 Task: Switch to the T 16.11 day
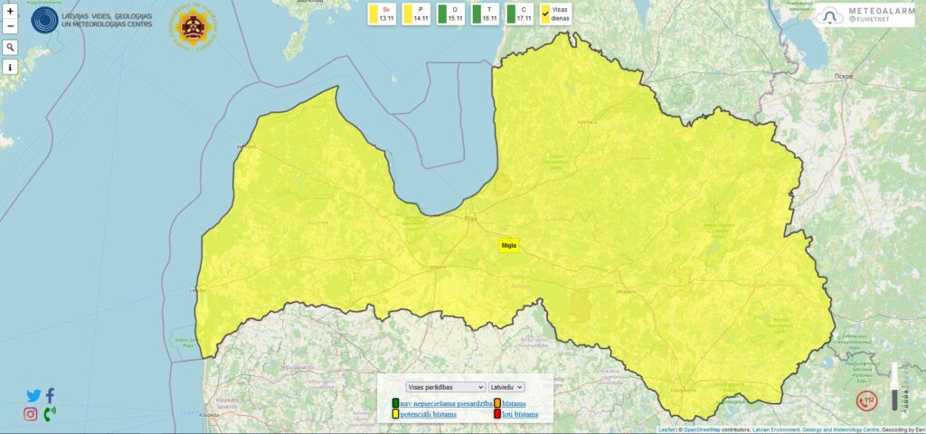click(486, 14)
